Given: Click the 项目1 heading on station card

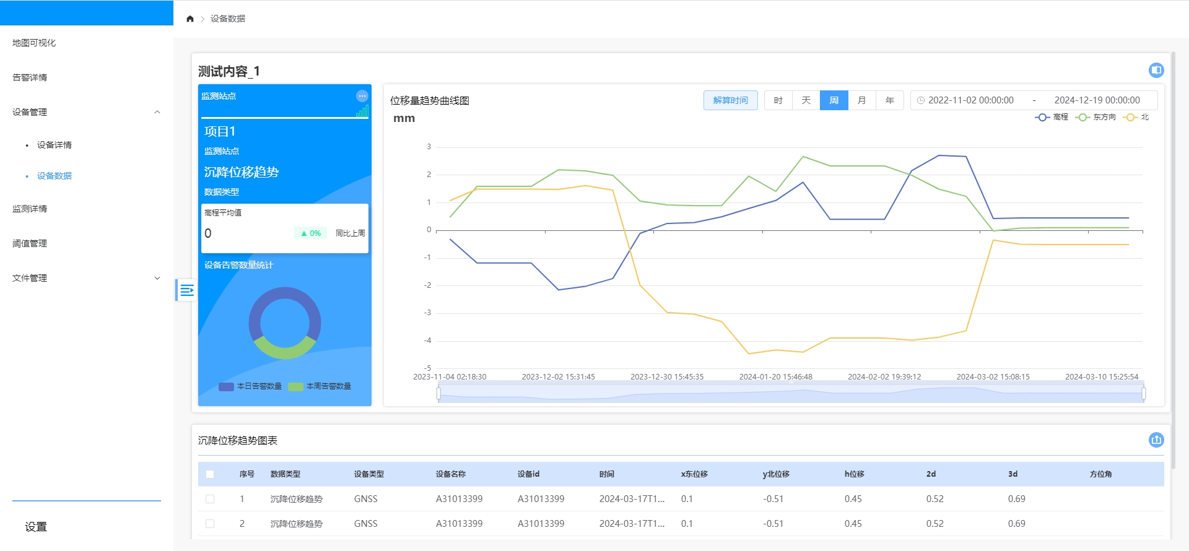Looking at the screenshot, I should [x=220, y=131].
